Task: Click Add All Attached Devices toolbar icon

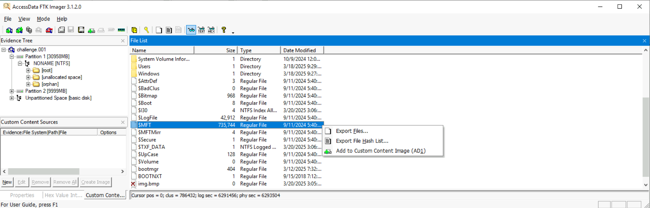Action: [19, 30]
